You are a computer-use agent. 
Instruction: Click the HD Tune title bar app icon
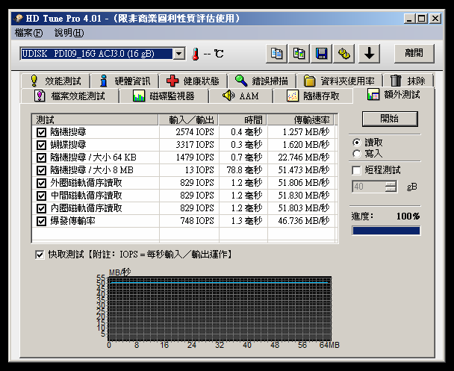19,19
